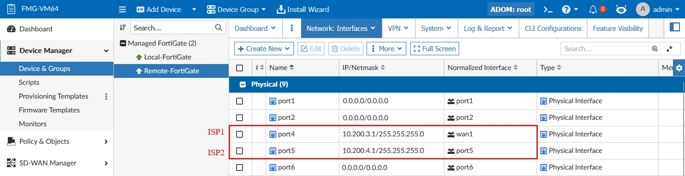Screen dimensions: 685x176
Task: Toggle the split-pane layout icon
Action: tap(674, 28)
